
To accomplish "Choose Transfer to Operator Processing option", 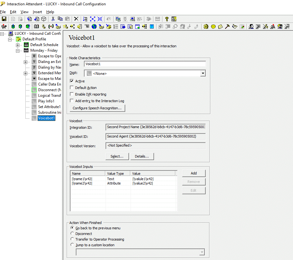I will point(73,239).
